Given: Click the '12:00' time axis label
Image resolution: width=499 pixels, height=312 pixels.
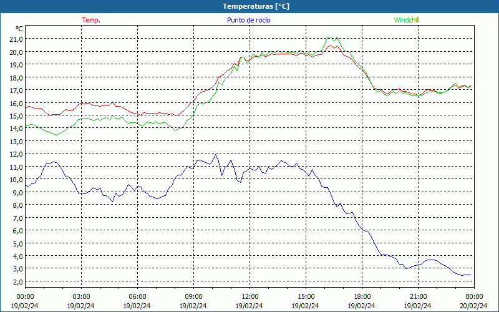Looking at the screenshot, I should (250, 297).
